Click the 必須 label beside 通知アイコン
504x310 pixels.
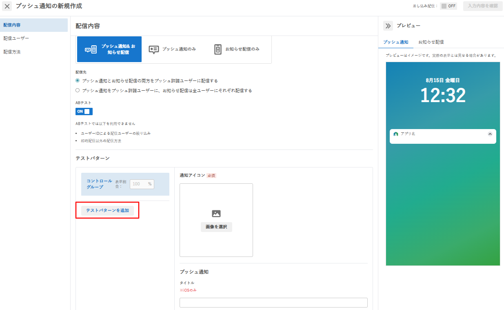click(211, 175)
